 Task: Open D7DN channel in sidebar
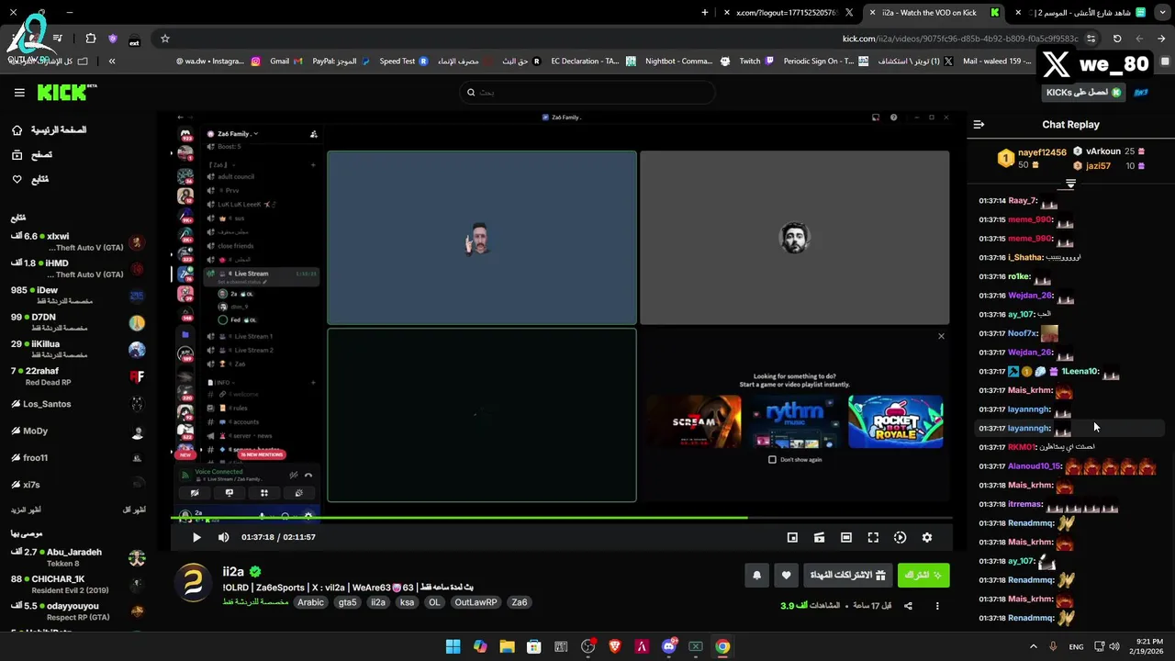[78, 322]
